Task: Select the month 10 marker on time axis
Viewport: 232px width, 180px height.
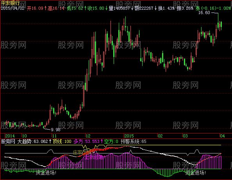Action: pyautogui.click(x=24, y=136)
